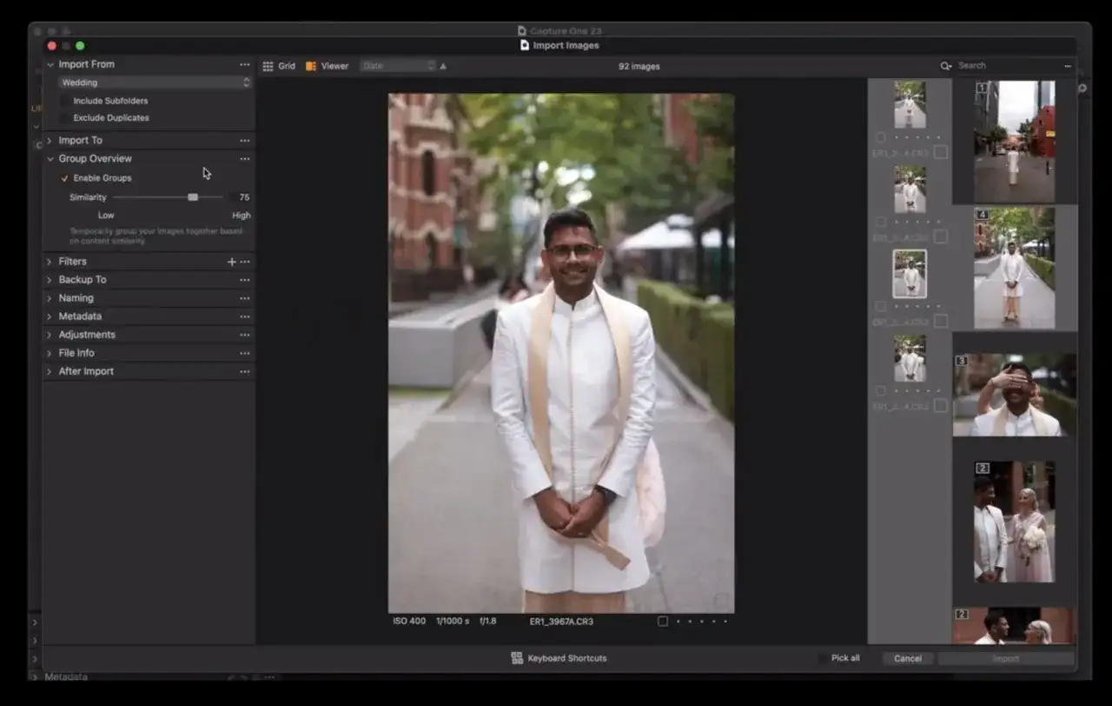Open the After Import panel options menu
Screen dimensions: 1112x706
point(245,371)
